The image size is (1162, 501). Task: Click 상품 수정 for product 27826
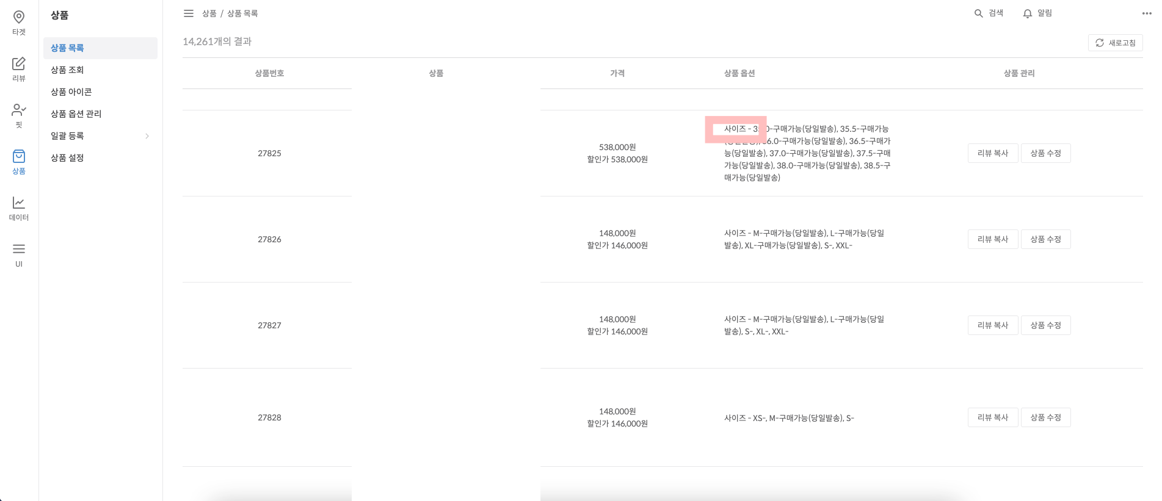click(x=1045, y=239)
